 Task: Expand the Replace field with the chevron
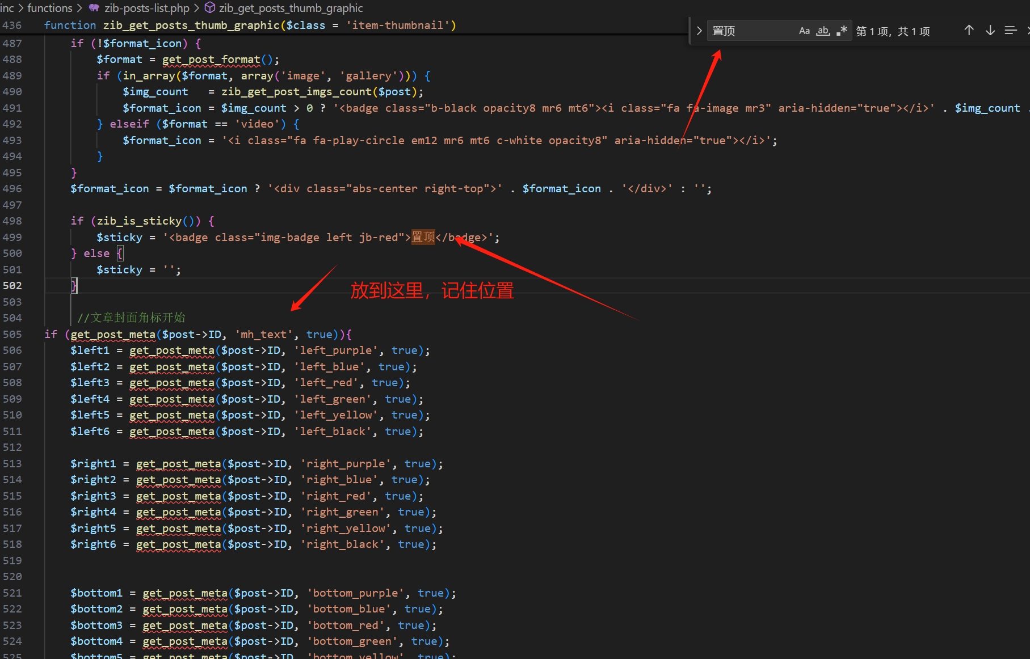[699, 31]
